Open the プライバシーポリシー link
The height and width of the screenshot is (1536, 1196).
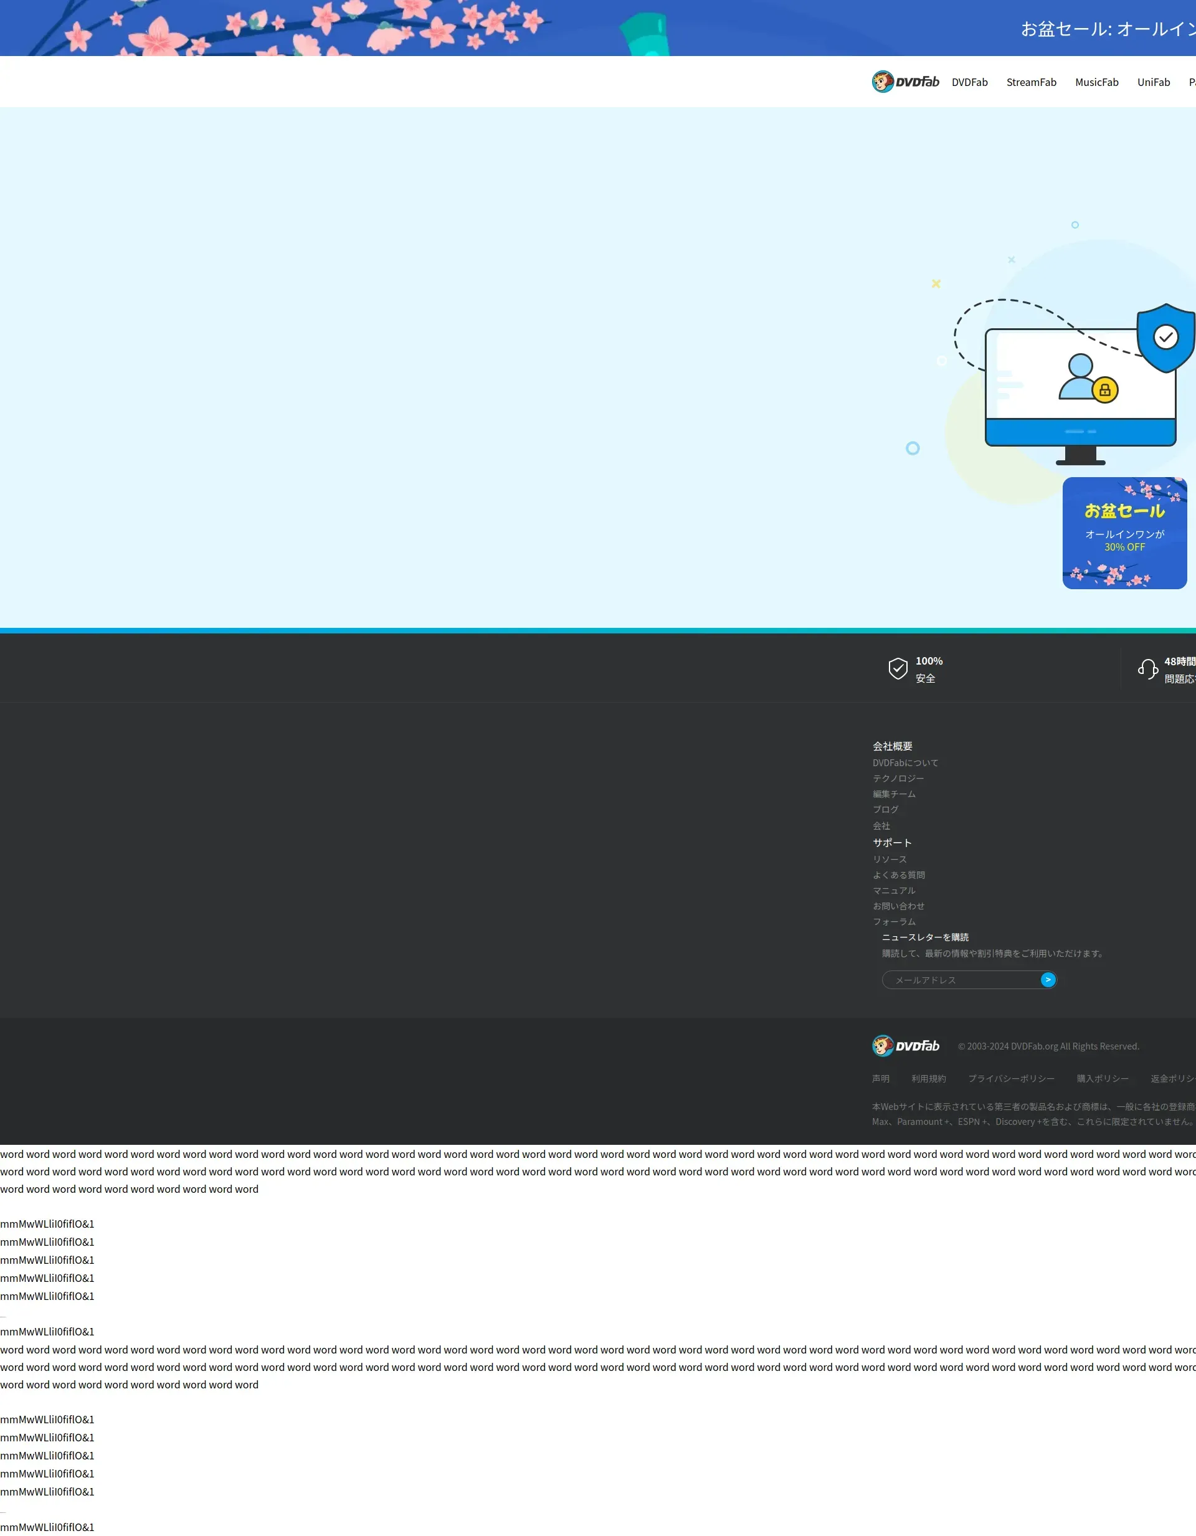1010,1078
